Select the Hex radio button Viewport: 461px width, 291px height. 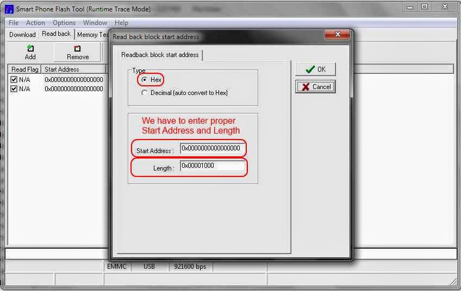click(144, 80)
